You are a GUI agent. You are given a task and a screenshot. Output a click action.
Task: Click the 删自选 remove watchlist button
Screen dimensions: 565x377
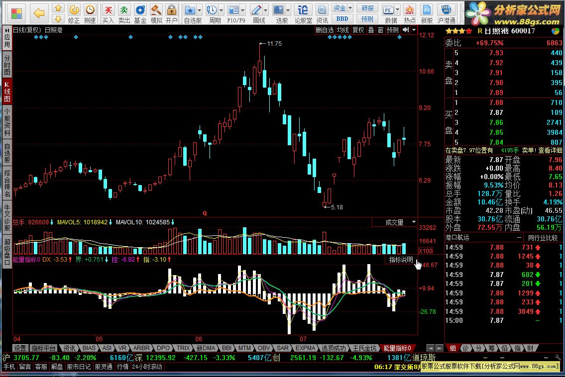point(325,30)
